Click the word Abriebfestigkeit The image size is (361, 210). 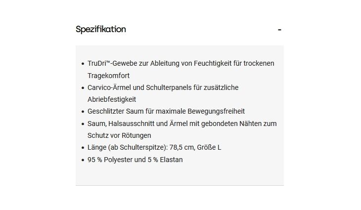tap(111, 99)
